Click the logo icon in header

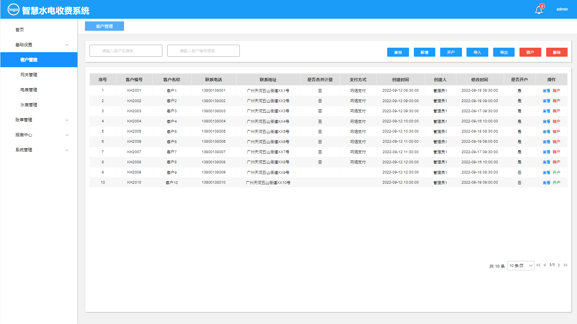pyautogui.click(x=14, y=10)
